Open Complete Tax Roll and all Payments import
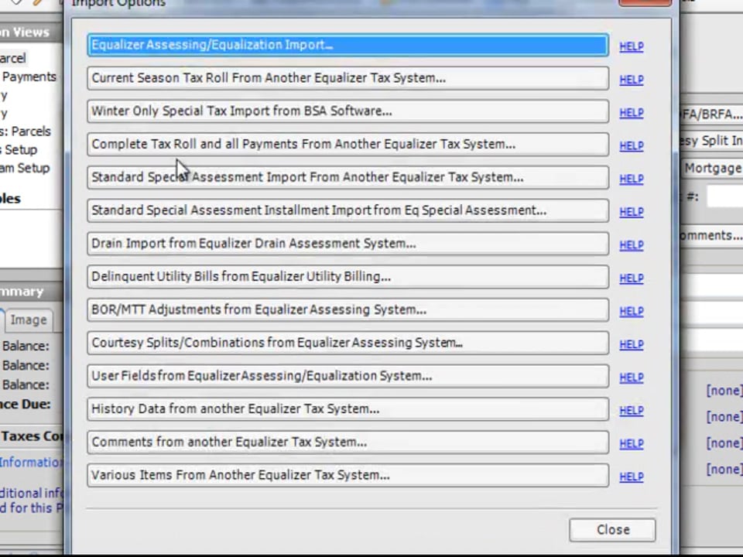743x557 pixels. (x=348, y=145)
